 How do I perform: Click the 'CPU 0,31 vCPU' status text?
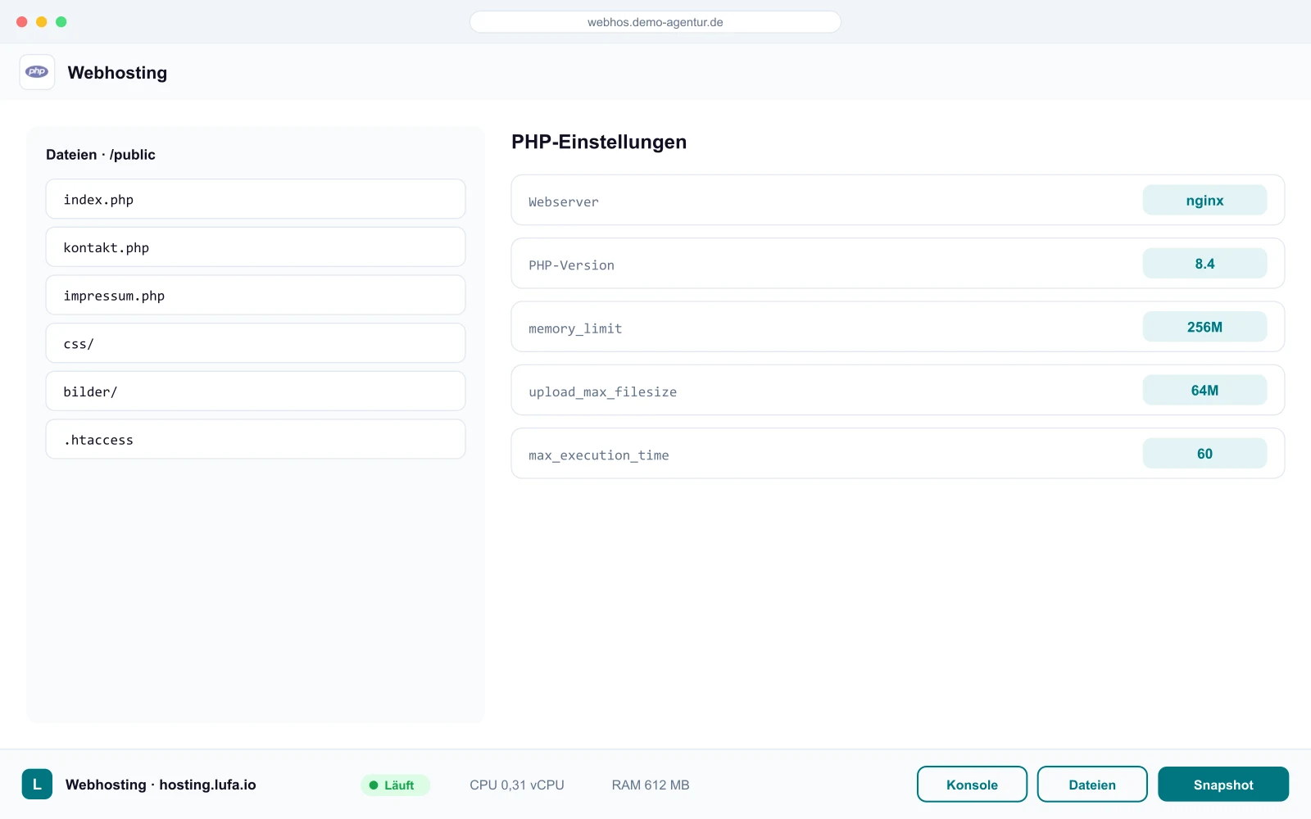tap(517, 785)
